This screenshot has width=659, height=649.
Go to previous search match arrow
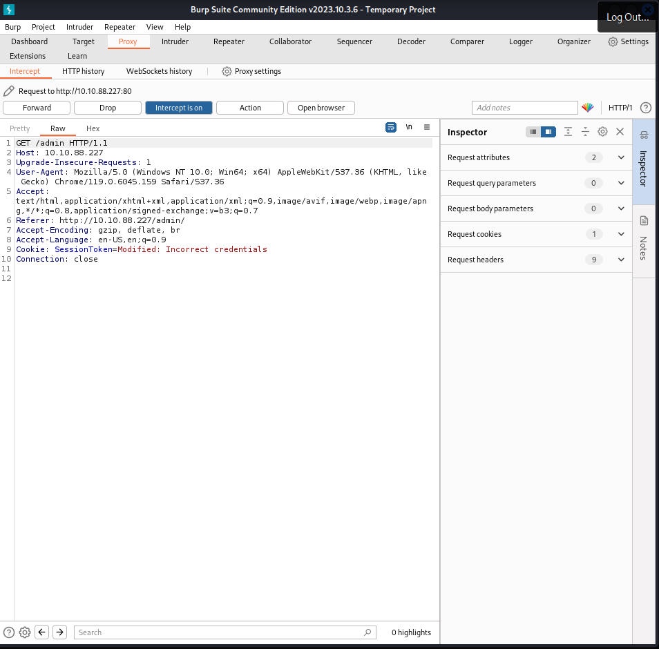point(41,632)
